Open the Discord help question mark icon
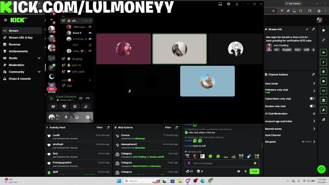This screenshot has height=185, width=329. tap(229, 4)
